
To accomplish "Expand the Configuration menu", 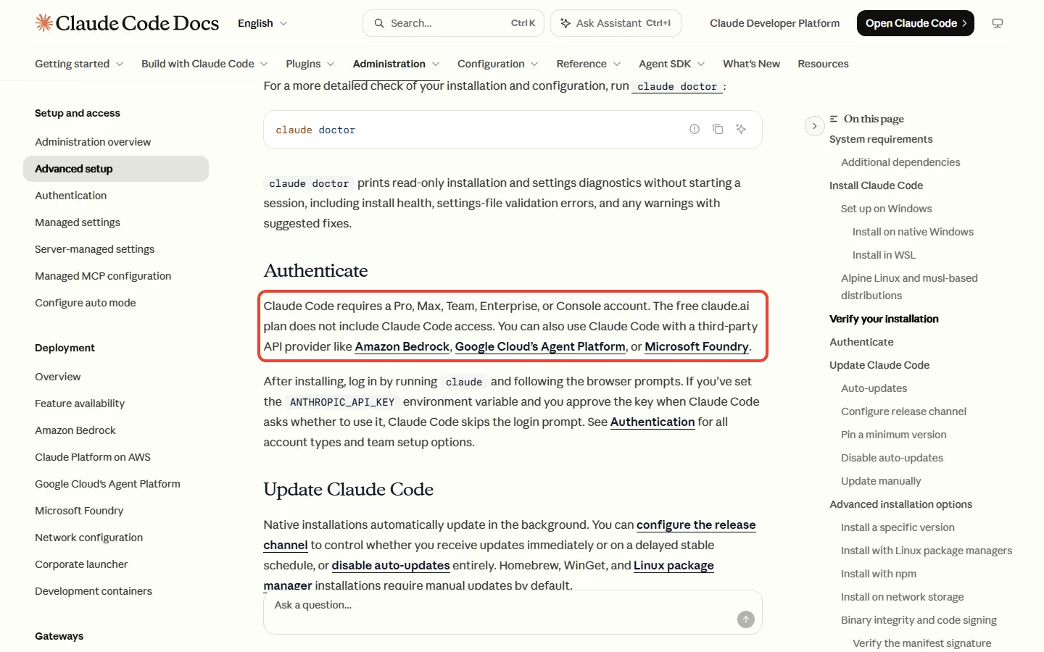I will (498, 64).
